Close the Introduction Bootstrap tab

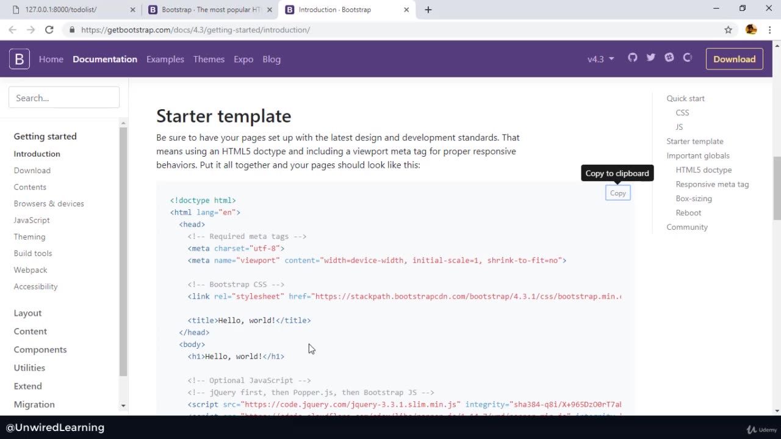(x=406, y=10)
